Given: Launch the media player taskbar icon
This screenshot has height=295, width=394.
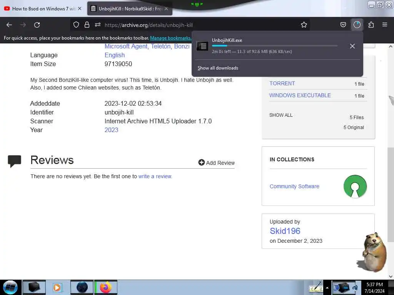Looking at the screenshot, I should tap(57, 287).
